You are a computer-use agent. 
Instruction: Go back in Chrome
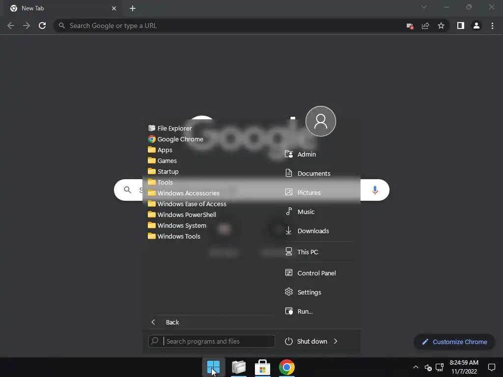tap(11, 26)
